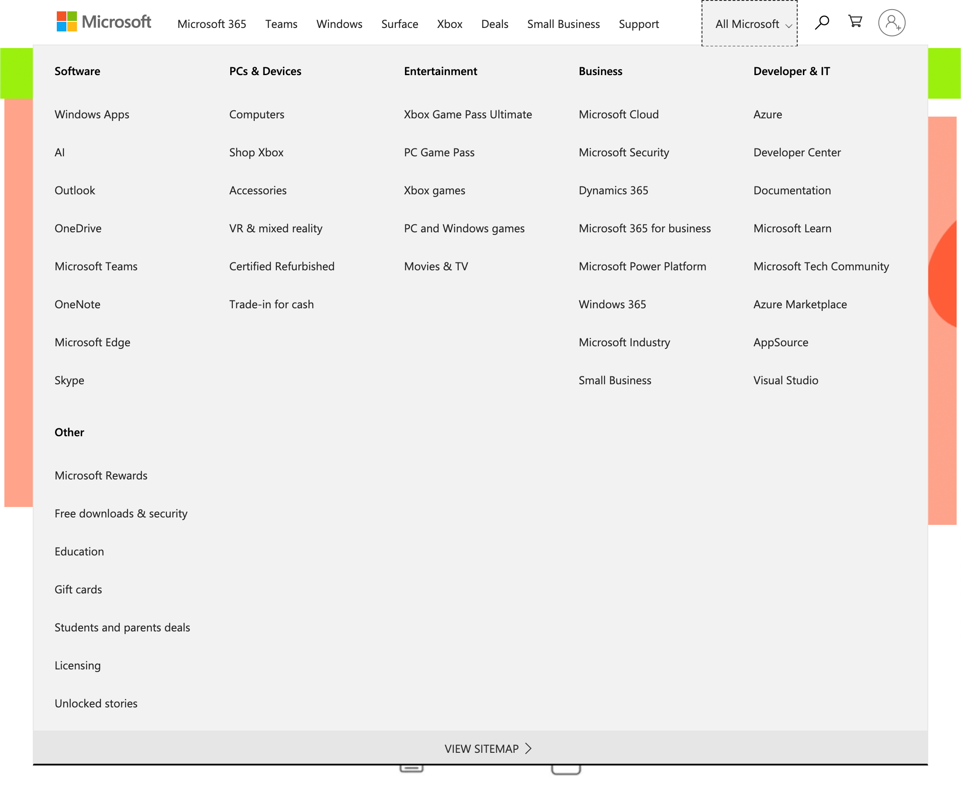Select Trade-in for cash link
This screenshot has width=961, height=786.
tap(271, 304)
